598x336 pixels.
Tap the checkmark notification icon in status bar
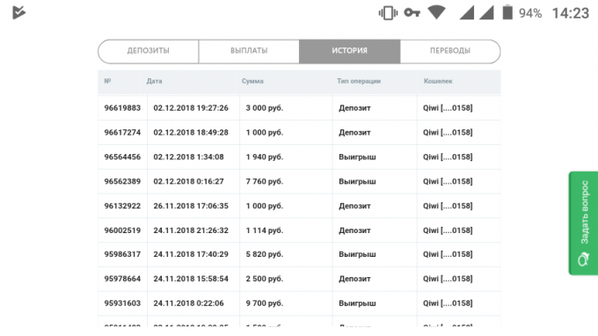(x=18, y=12)
